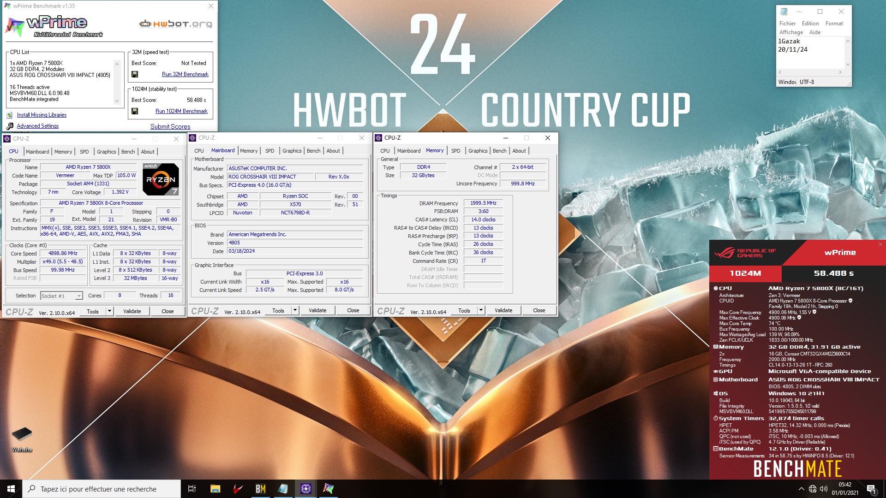This screenshot has width=886, height=498.
Task: Open the Affichage menu in Notepad
Action: [791, 32]
